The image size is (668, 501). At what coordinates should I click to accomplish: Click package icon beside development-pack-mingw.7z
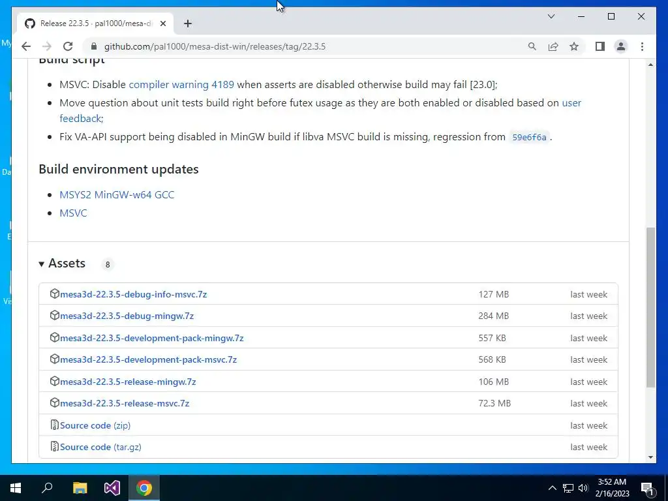tap(55, 337)
